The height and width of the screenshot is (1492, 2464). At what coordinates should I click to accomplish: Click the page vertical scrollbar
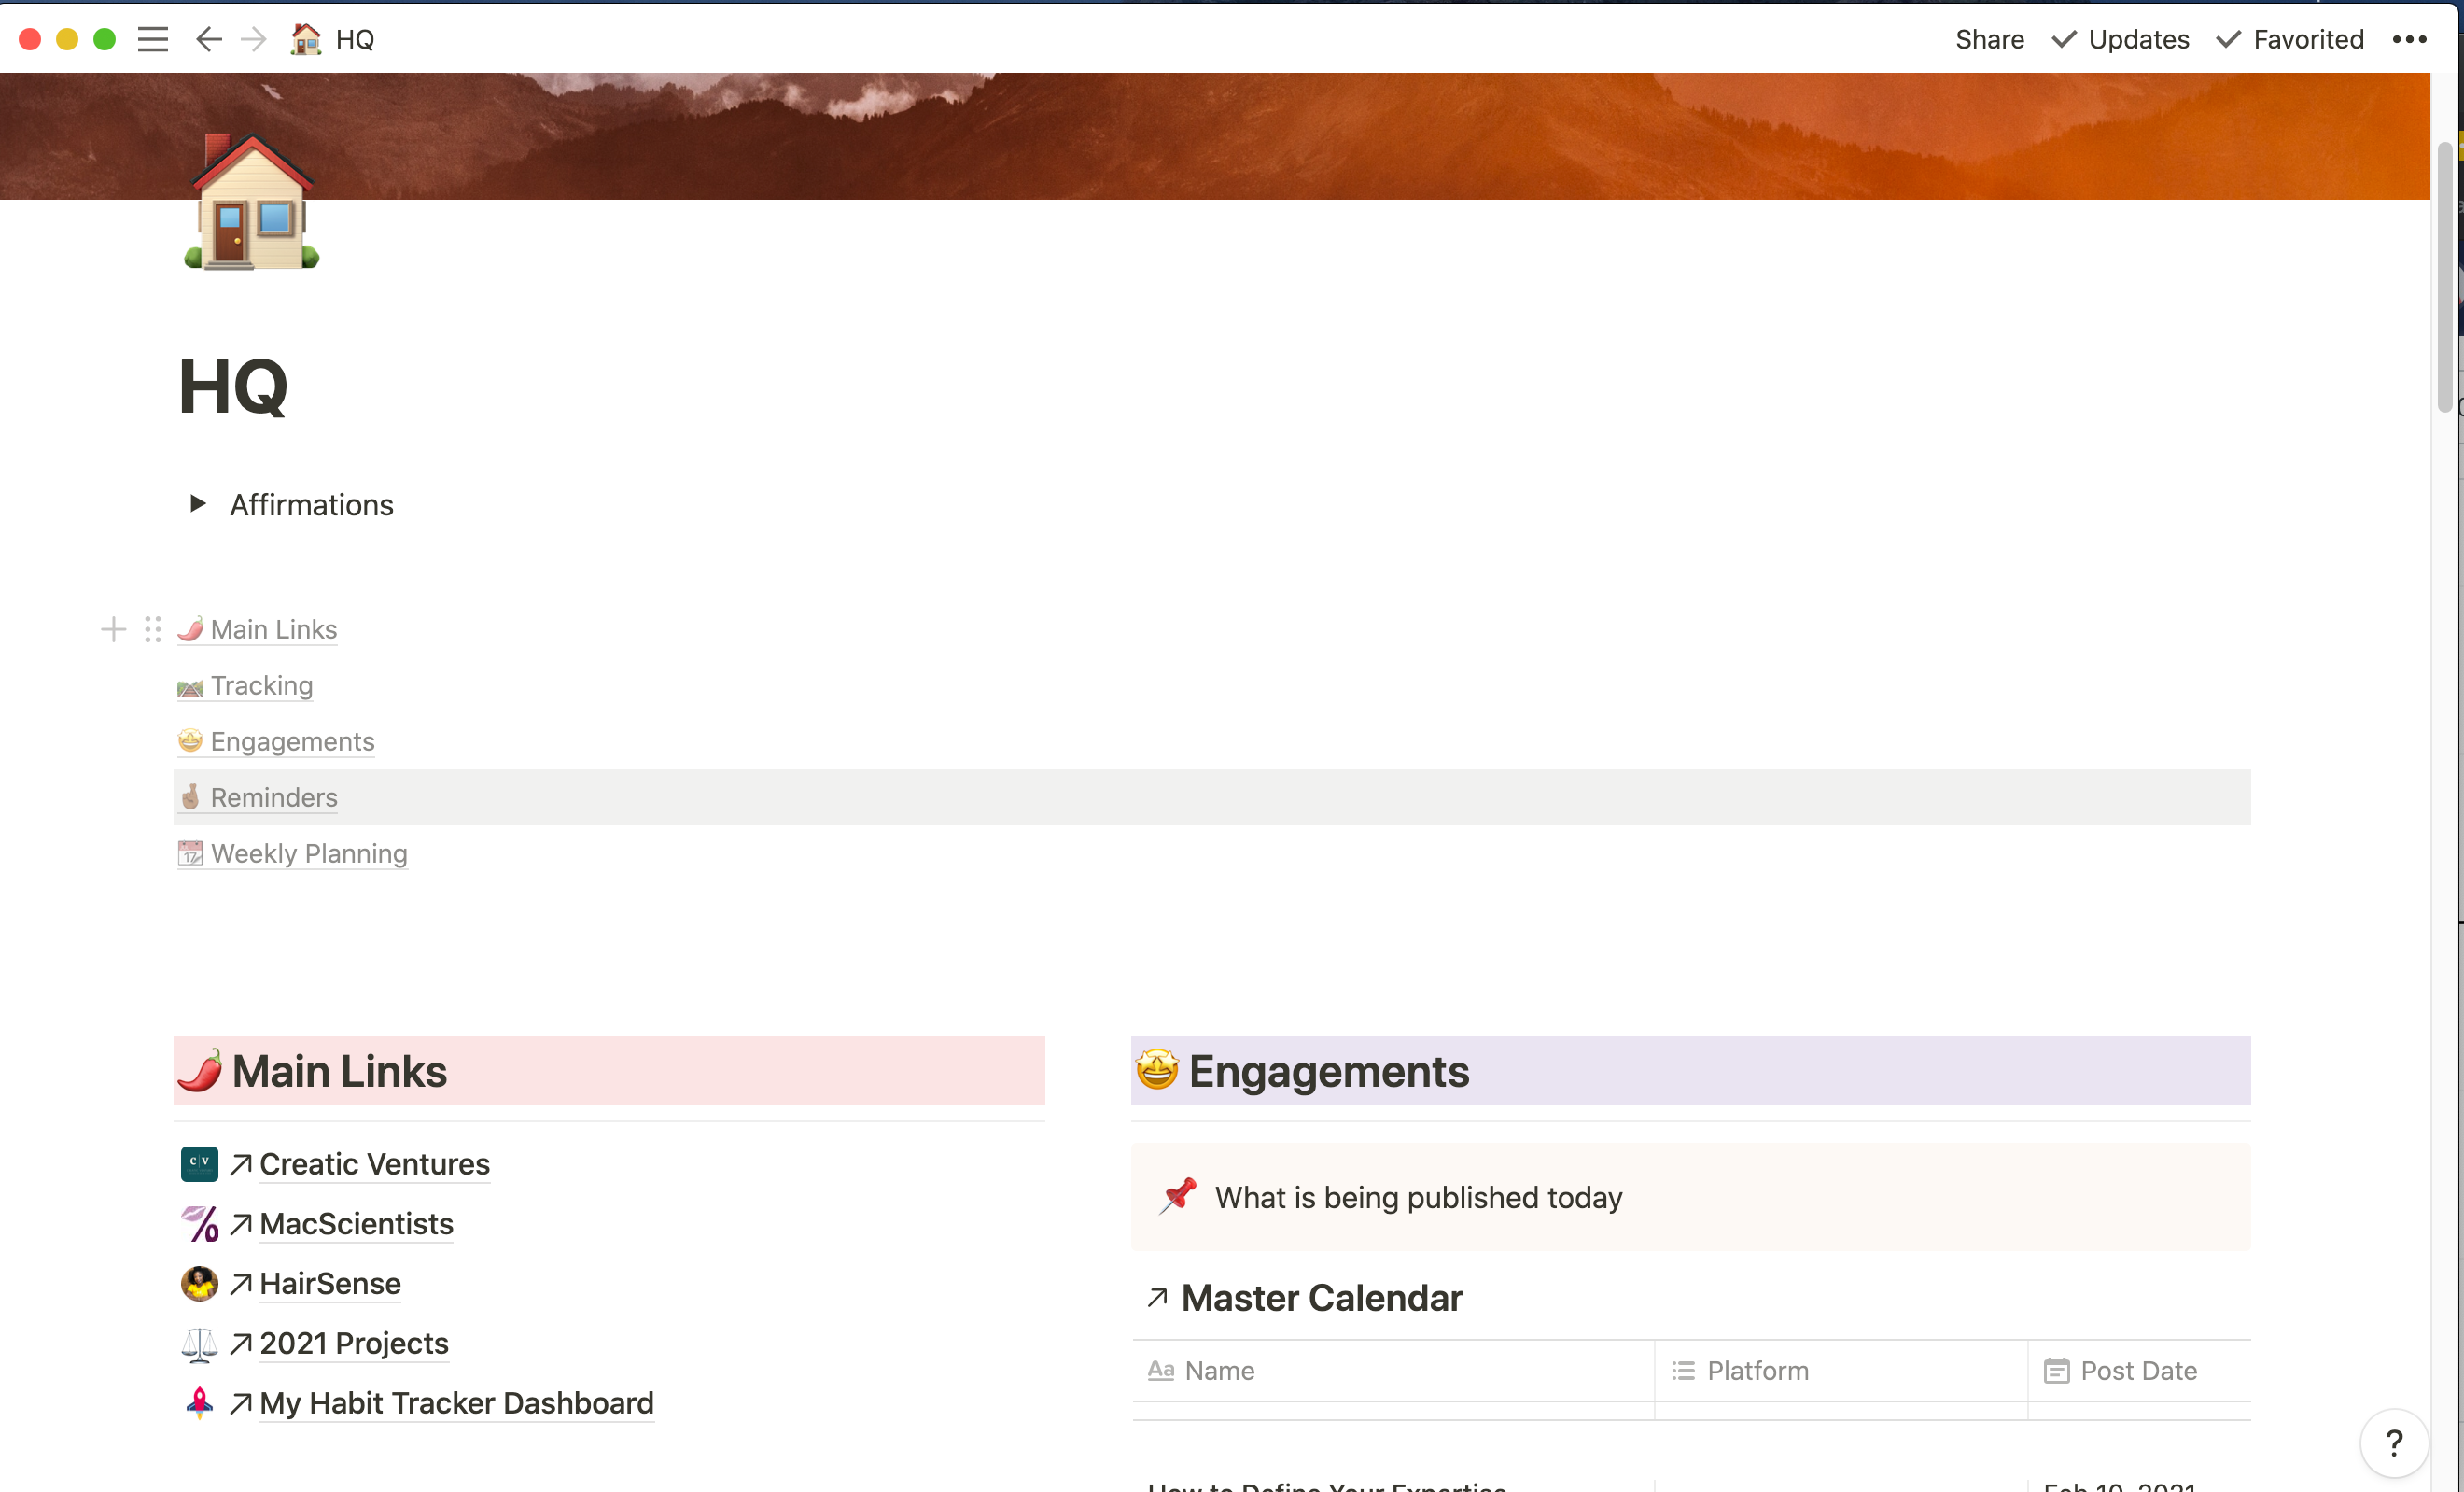click(2444, 277)
